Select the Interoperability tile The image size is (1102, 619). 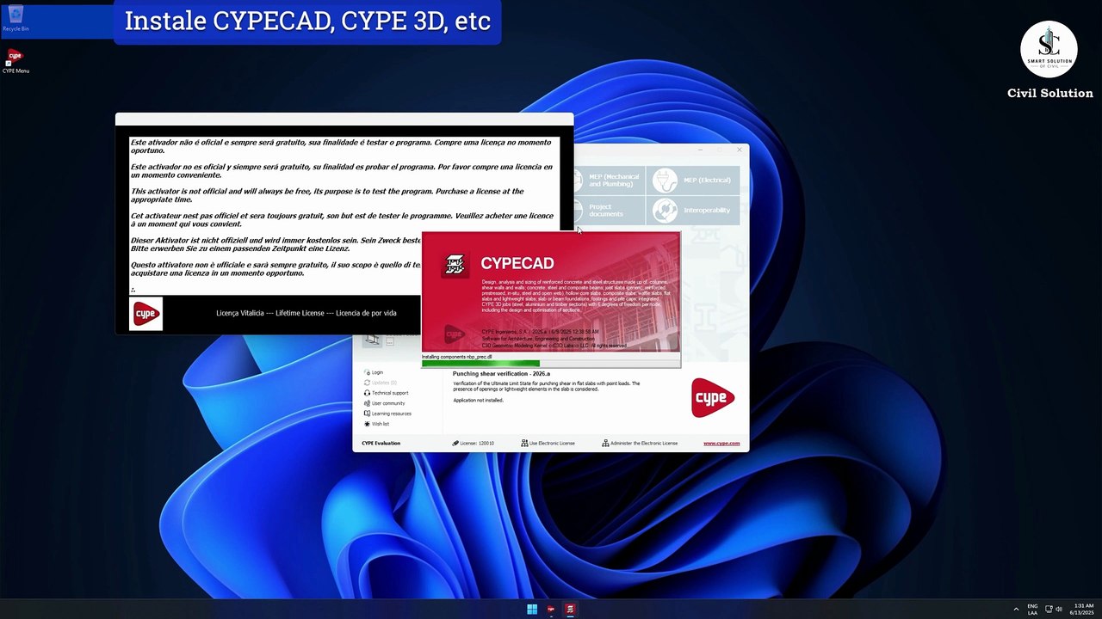(x=693, y=211)
